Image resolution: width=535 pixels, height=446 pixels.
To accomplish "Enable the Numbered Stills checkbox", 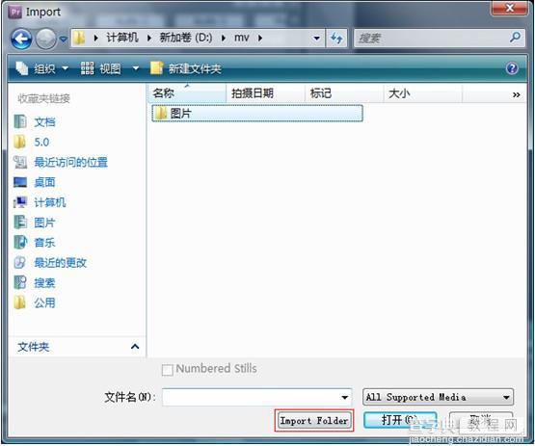I will pyautogui.click(x=167, y=370).
